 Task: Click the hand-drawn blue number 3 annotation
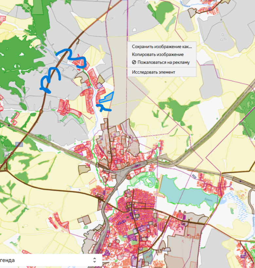51,79
